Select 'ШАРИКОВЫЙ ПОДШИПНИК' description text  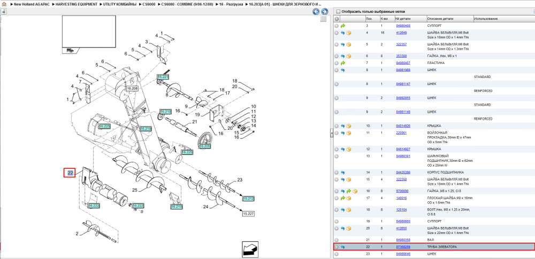click(439, 158)
